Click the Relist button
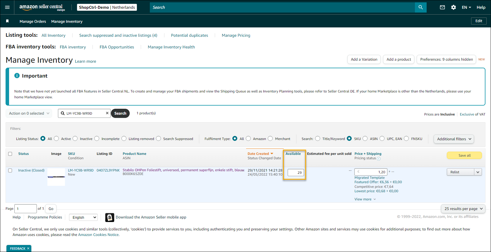Screen dimensions: 491x252 click(x=461, y=172)
